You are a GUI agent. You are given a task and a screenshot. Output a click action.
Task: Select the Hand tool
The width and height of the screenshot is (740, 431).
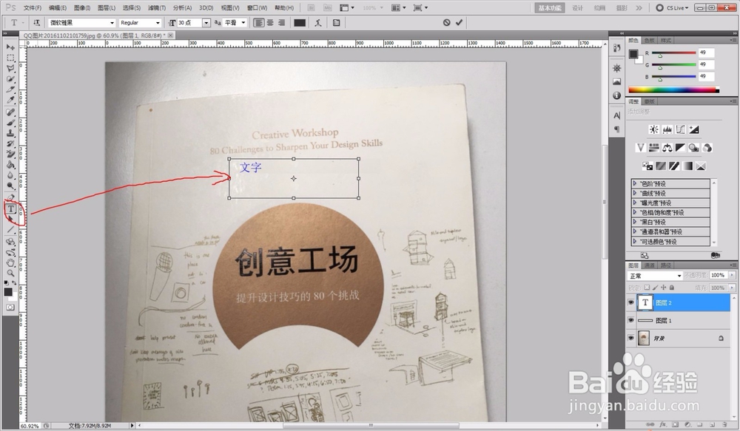coord(10,262)
